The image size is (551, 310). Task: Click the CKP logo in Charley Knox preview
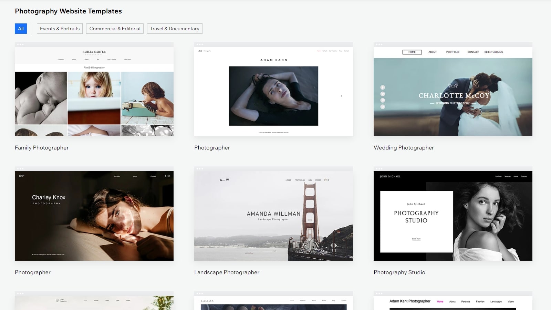click(21, 176)
